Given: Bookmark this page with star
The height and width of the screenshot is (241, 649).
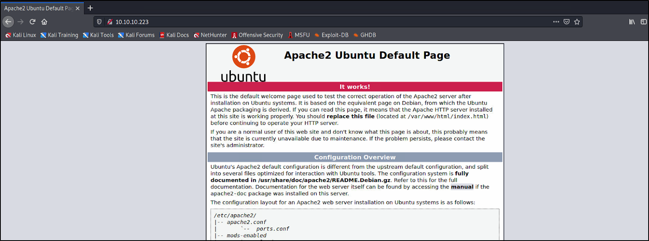Looking at the screenshot, I should point(577,22).
